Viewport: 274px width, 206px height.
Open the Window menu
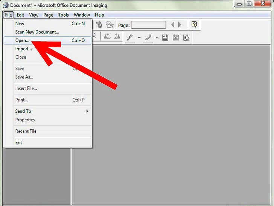82,15
